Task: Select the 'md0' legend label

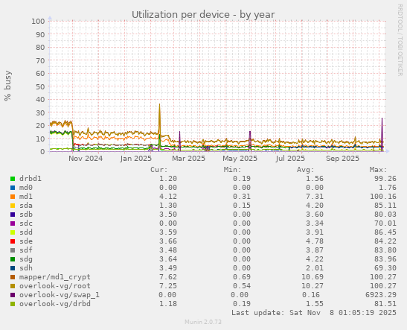Action: point(26,187)
